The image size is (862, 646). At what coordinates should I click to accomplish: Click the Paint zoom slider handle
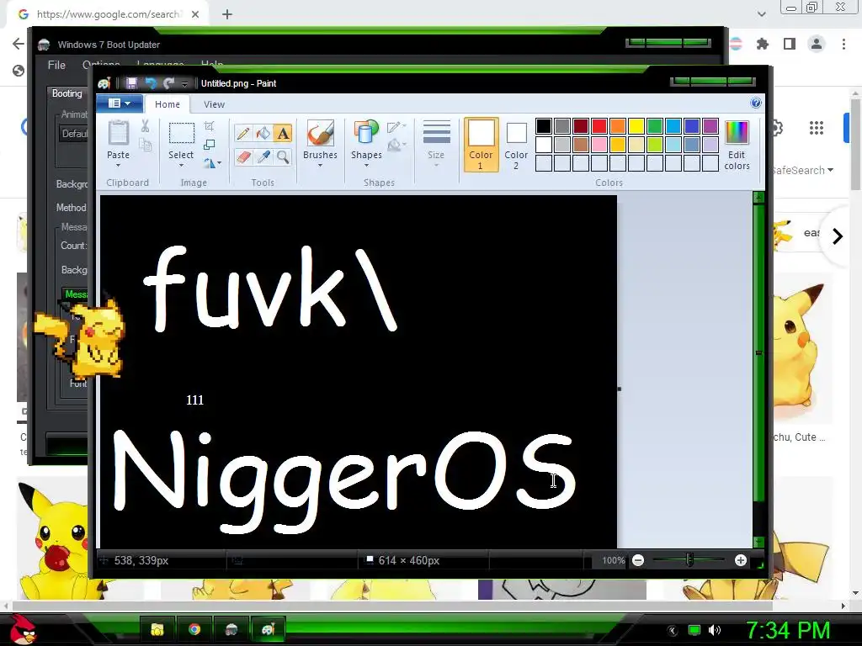click(x=689, y=560)
